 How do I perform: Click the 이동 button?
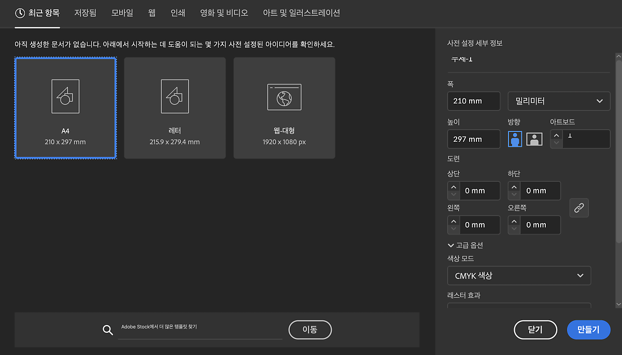coord(310,330)
